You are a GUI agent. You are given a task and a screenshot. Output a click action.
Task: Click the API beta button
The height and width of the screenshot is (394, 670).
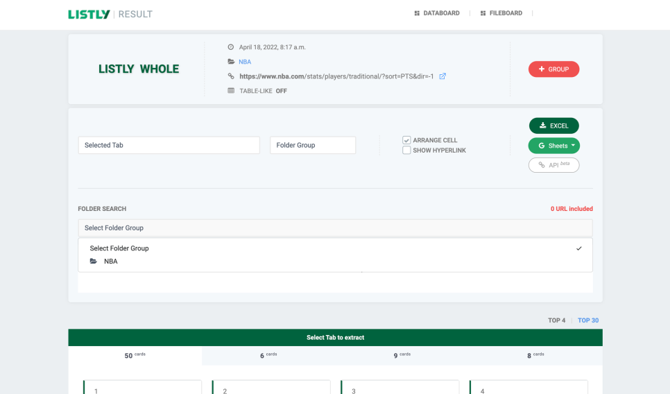click(x=553, y=165)
